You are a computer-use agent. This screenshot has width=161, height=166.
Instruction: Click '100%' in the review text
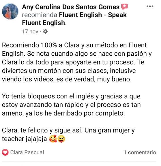[49, 45]
